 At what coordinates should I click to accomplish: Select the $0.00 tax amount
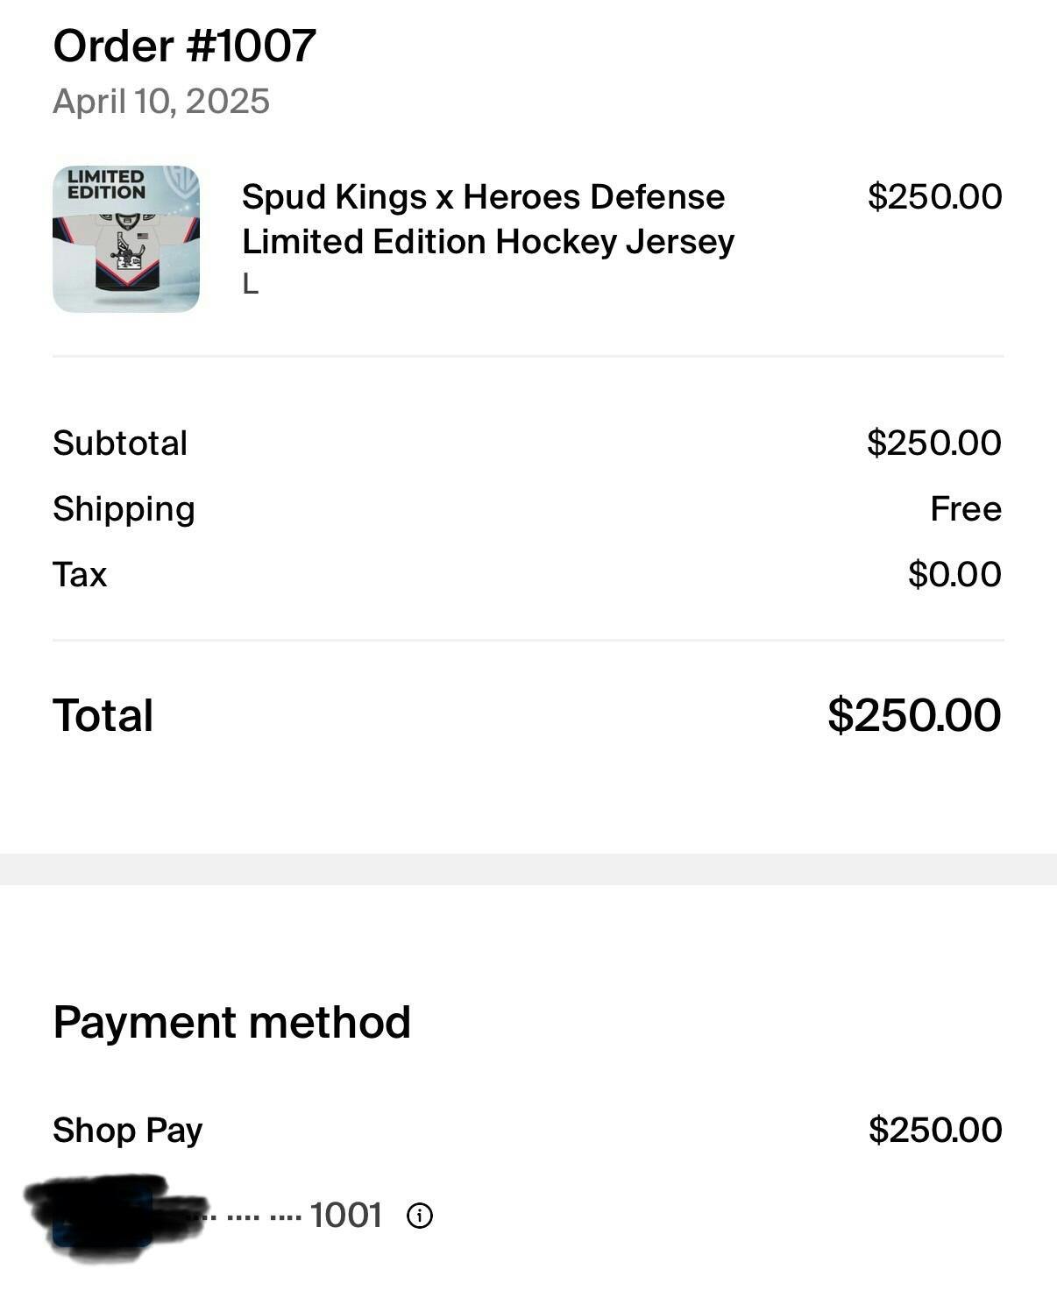tap(954, 574)
